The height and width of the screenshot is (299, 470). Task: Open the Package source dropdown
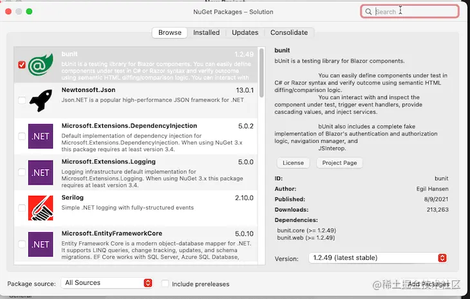107,283
